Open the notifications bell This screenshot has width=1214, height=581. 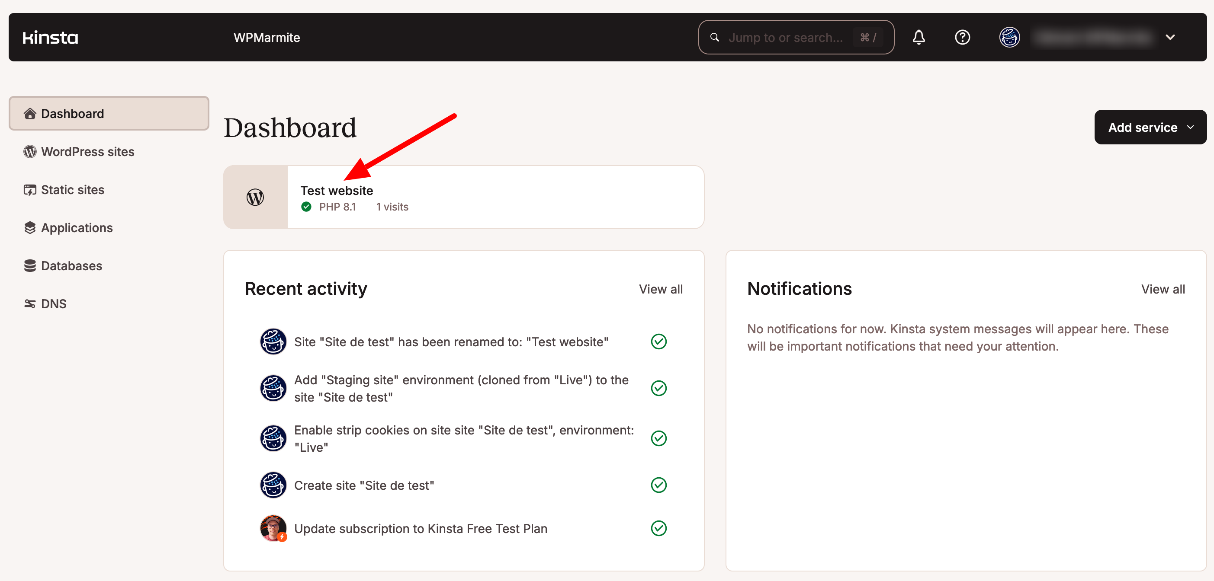[x=919, y=37]
